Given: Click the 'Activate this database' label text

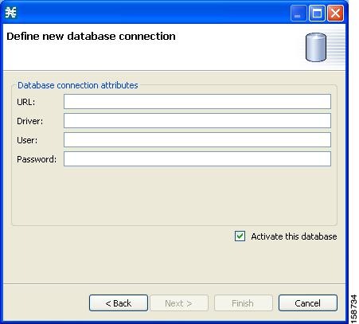Looking at the screenshot, I should pyautogui.click(x=294, y=236).
